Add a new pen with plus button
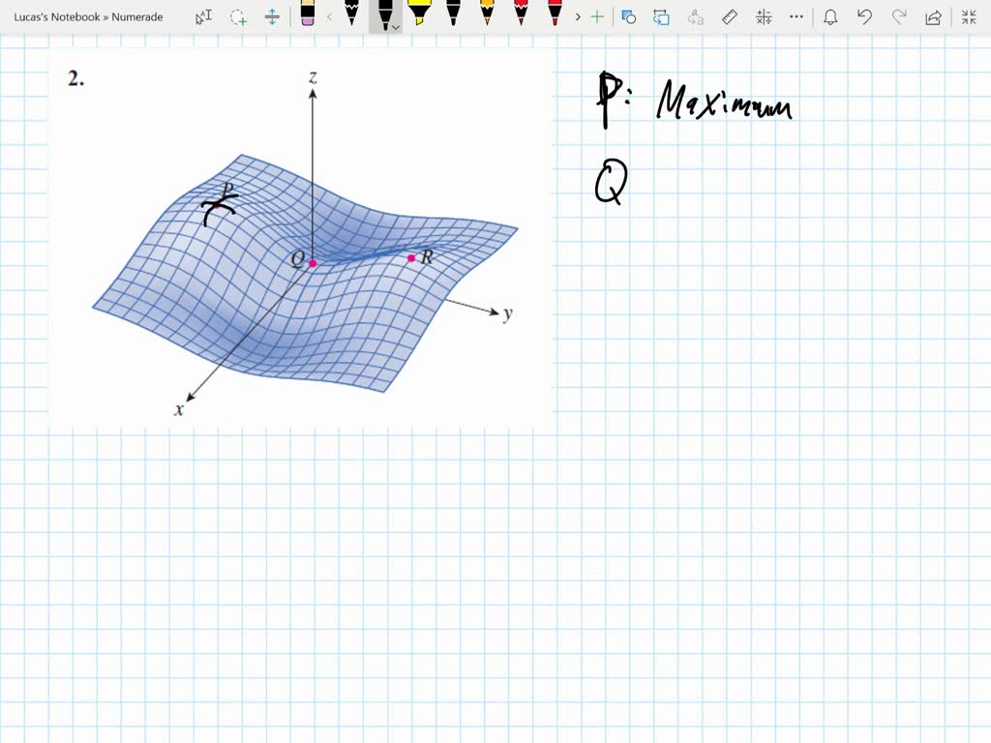 pyautogui.click(x=596, y=16)
